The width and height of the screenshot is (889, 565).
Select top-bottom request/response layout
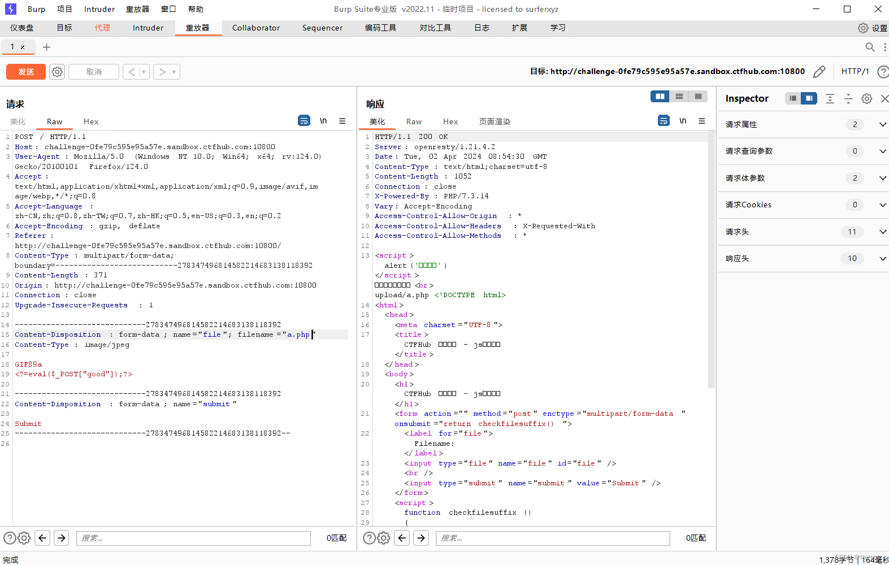click(679, 97)
